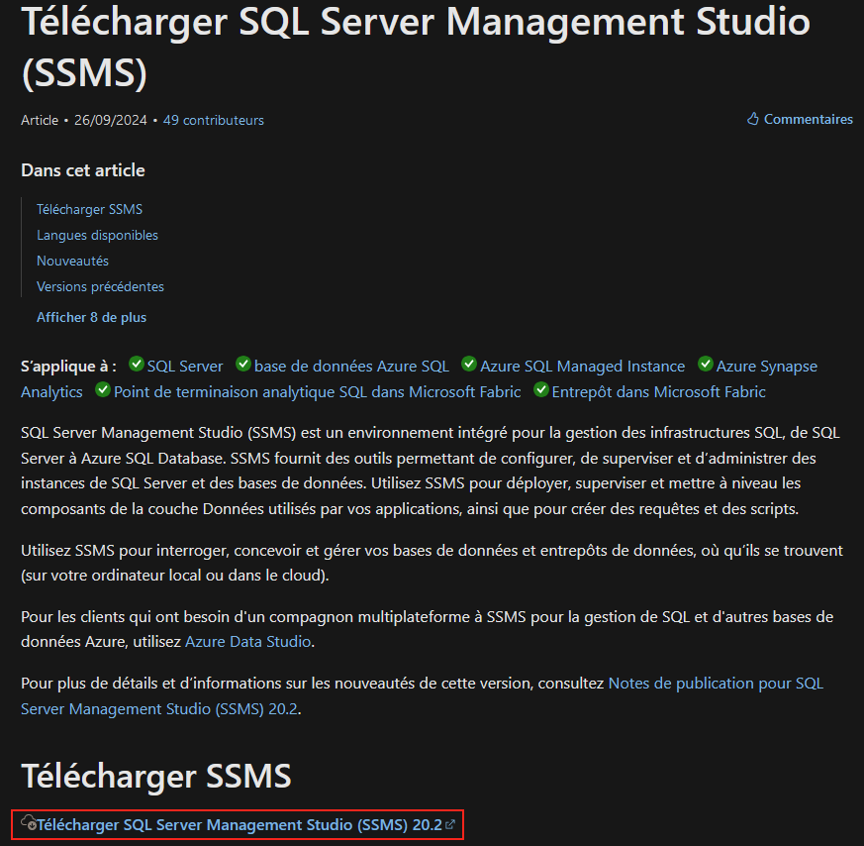864x846 pixels.
Task: Open the SQL Server applies-to link
Action: pyautogui.click(x=185, y=367)
